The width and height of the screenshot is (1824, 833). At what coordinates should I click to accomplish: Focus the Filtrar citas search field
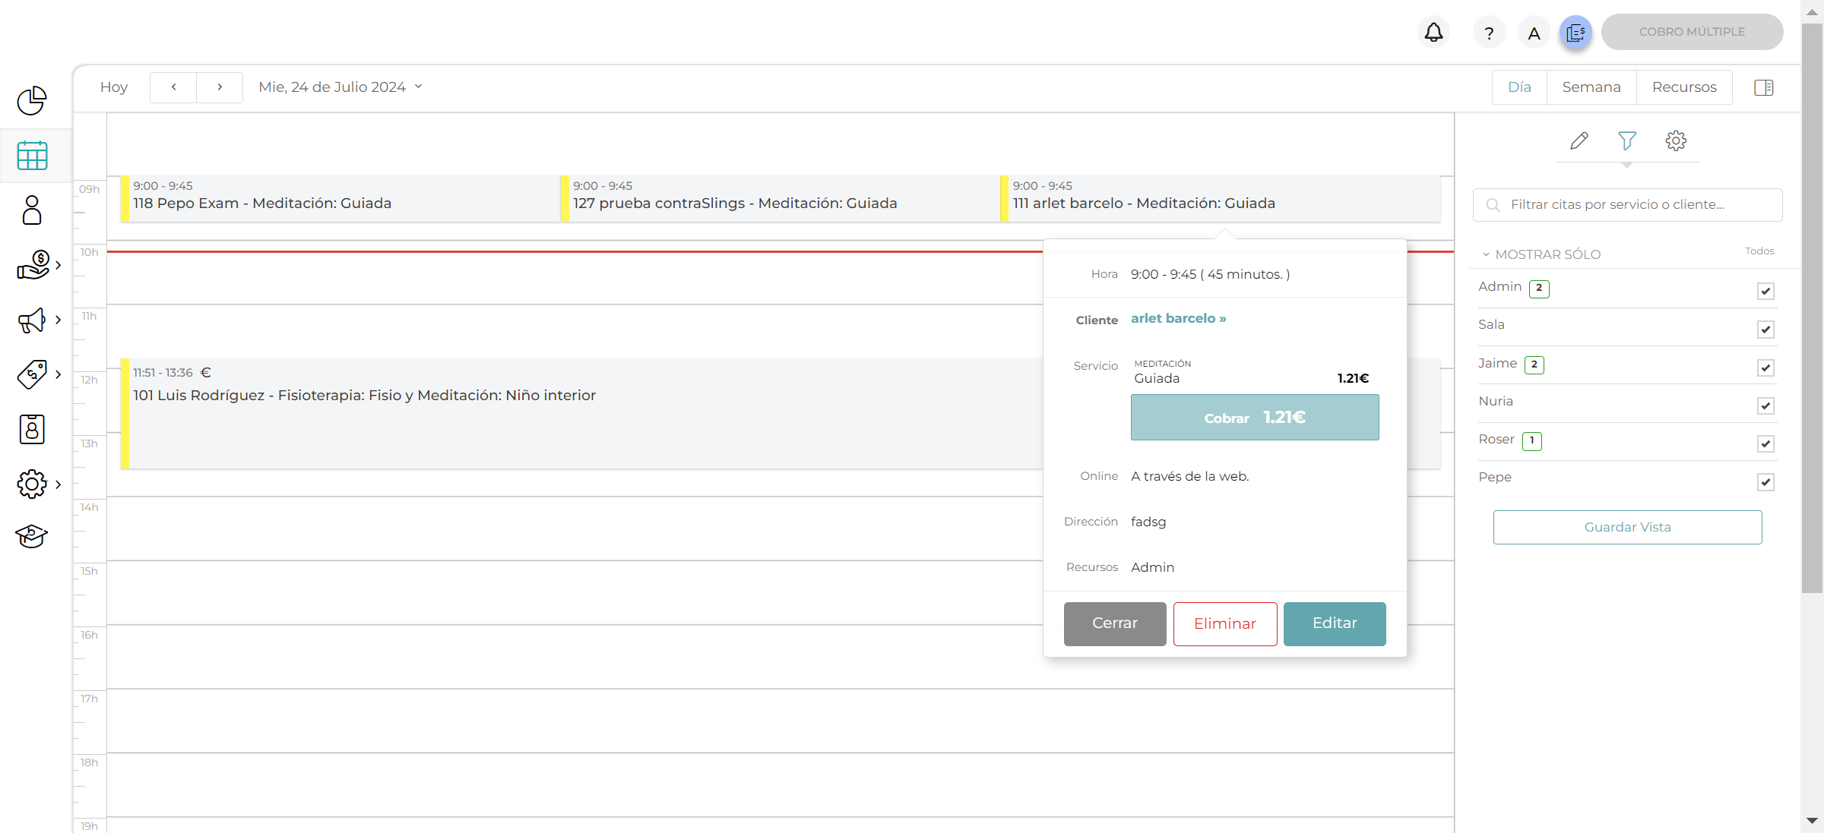(x=1627, y=205)
